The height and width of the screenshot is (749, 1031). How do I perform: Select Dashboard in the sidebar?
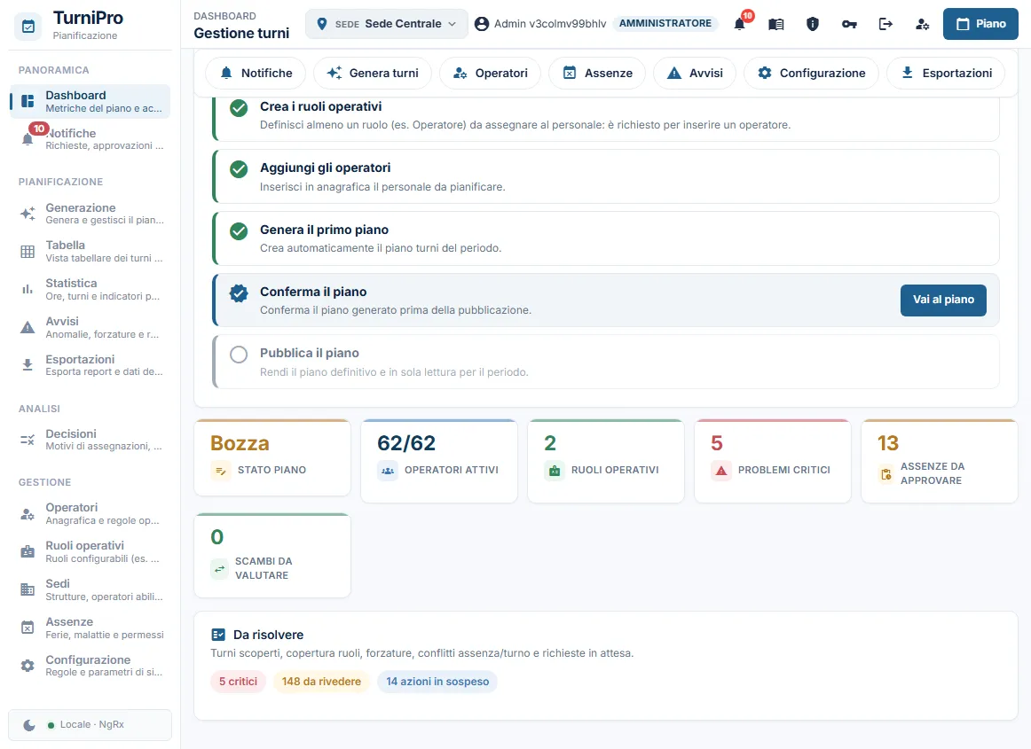(91, 101)
